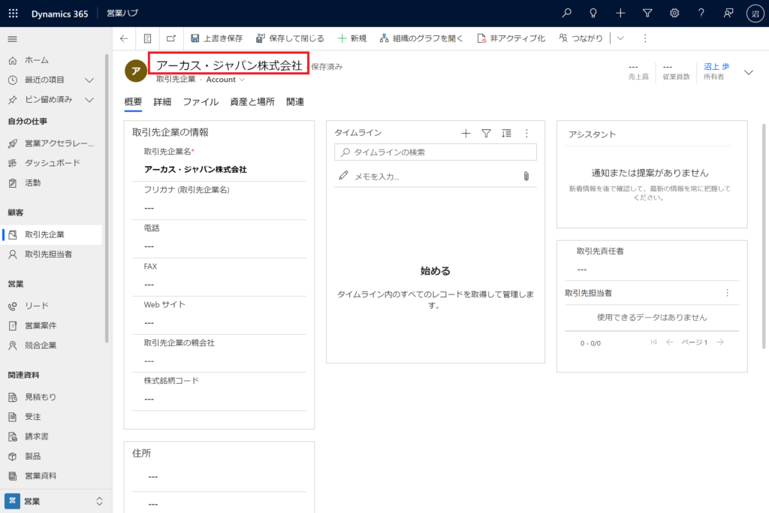Click the 非アクティブ化 button
The height and width of the screenshot is (513, 769).
(x=511, y=38)
